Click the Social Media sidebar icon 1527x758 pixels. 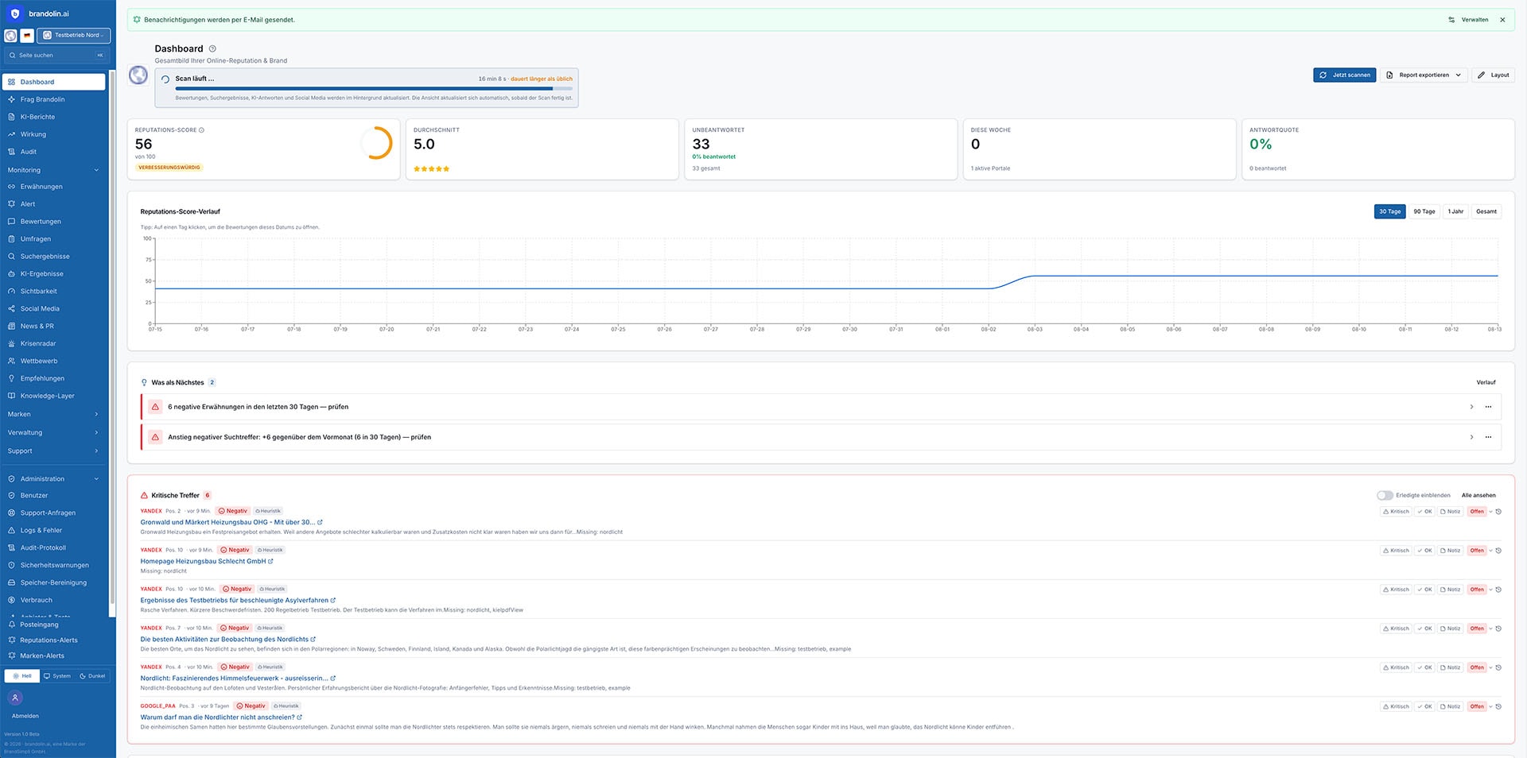(11, 308)
